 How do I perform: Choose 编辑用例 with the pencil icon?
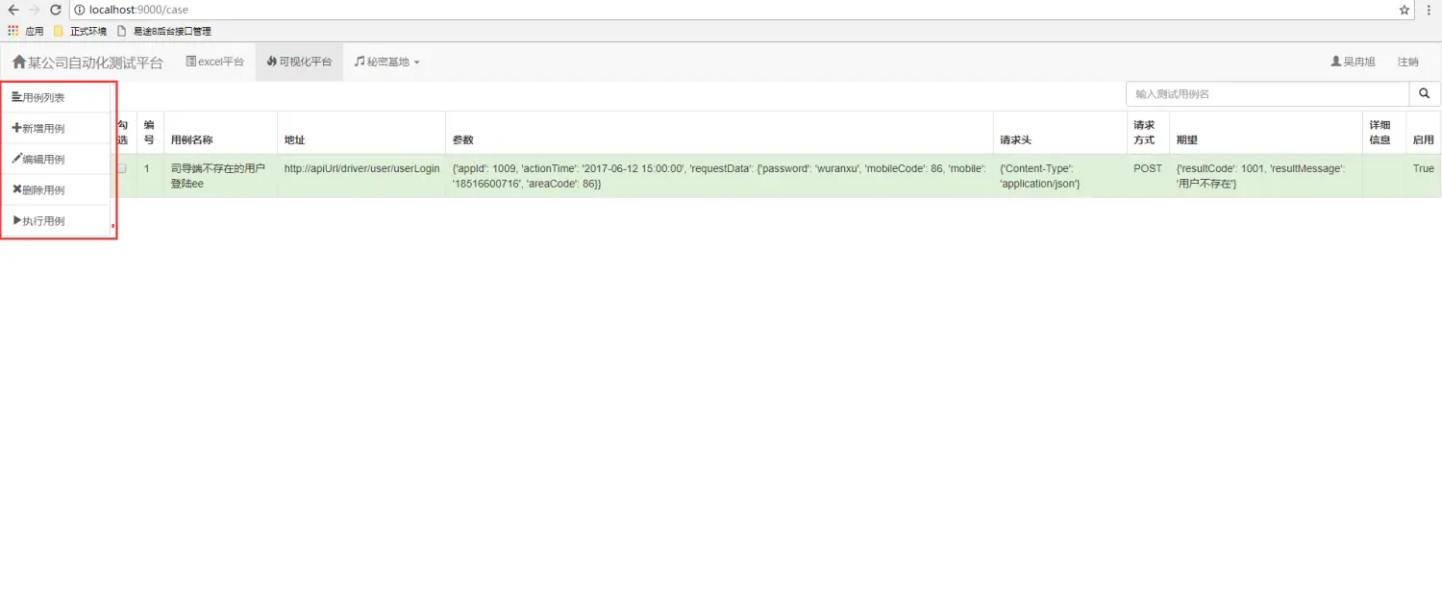click(56, 159)
